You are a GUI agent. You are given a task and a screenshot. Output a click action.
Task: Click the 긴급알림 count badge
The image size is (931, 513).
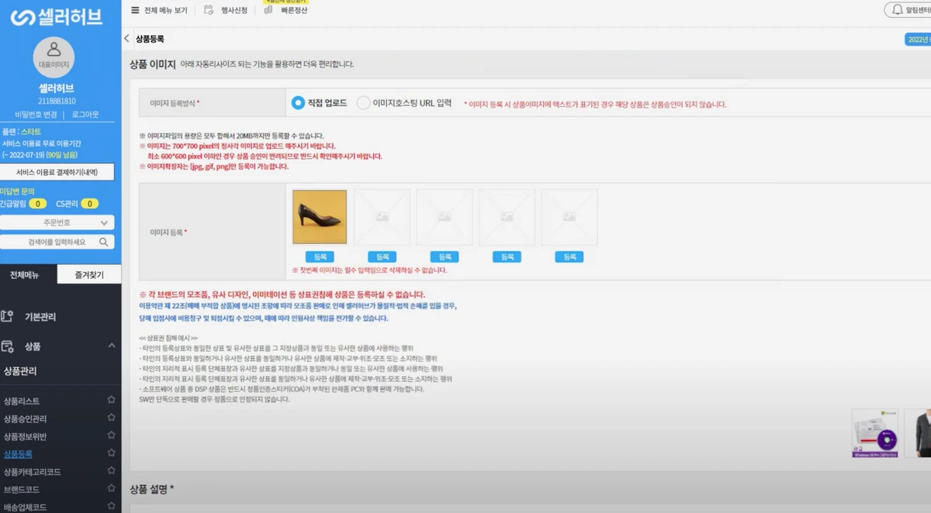pos(37,204)
